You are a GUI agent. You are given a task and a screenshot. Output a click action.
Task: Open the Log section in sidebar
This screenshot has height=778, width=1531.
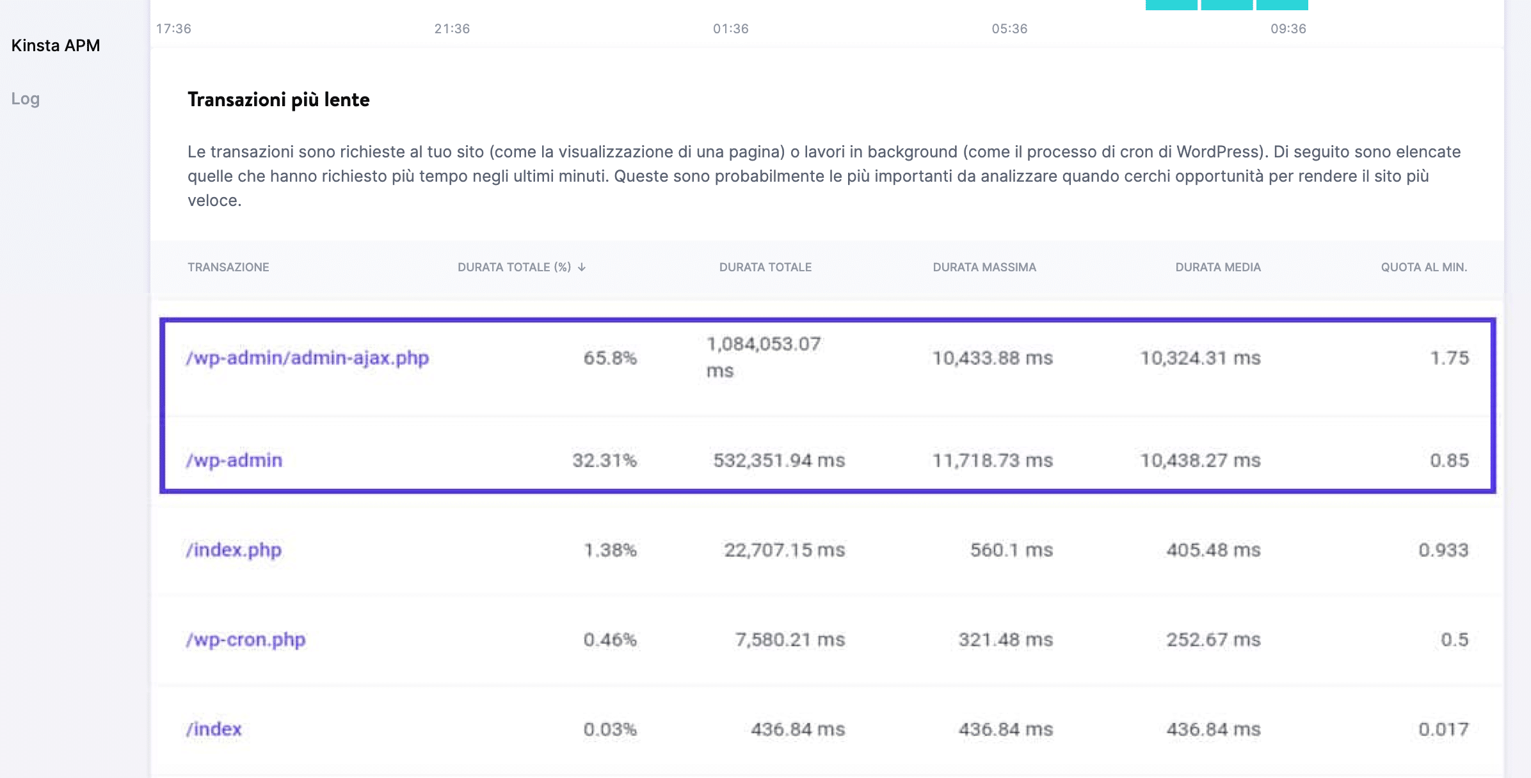(26, 99)
